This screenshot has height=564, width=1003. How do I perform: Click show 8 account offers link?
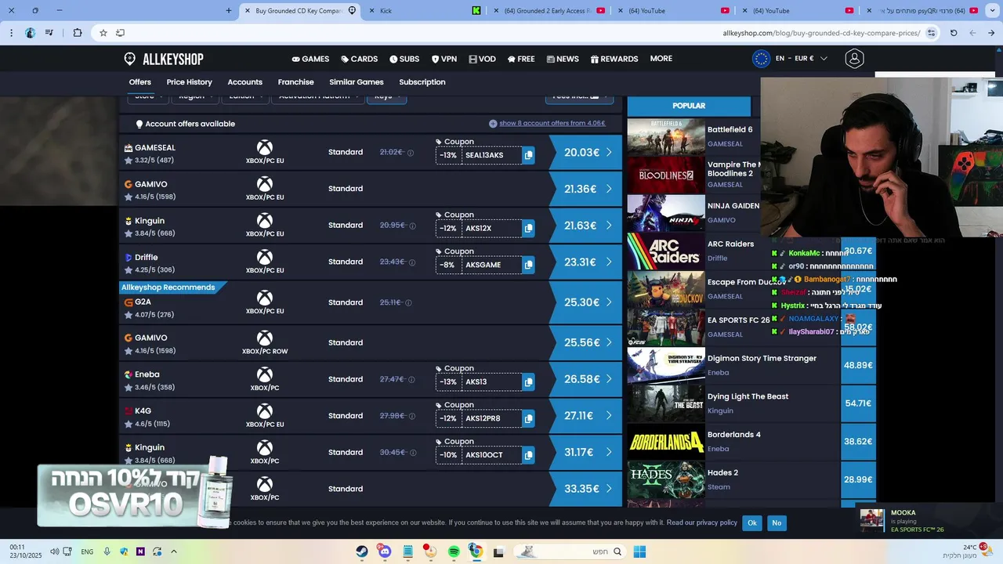tap(552, 123)
